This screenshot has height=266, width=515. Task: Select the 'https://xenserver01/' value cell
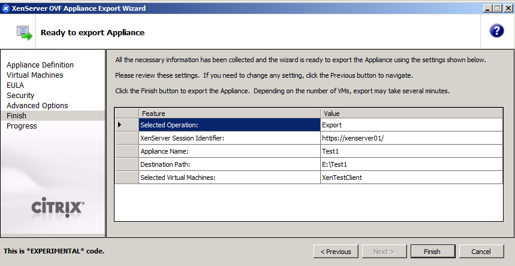pos(411,138)
